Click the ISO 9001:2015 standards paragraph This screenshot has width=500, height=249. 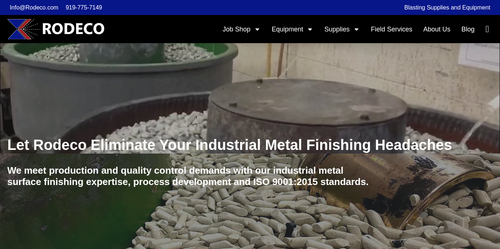[188, 176]
